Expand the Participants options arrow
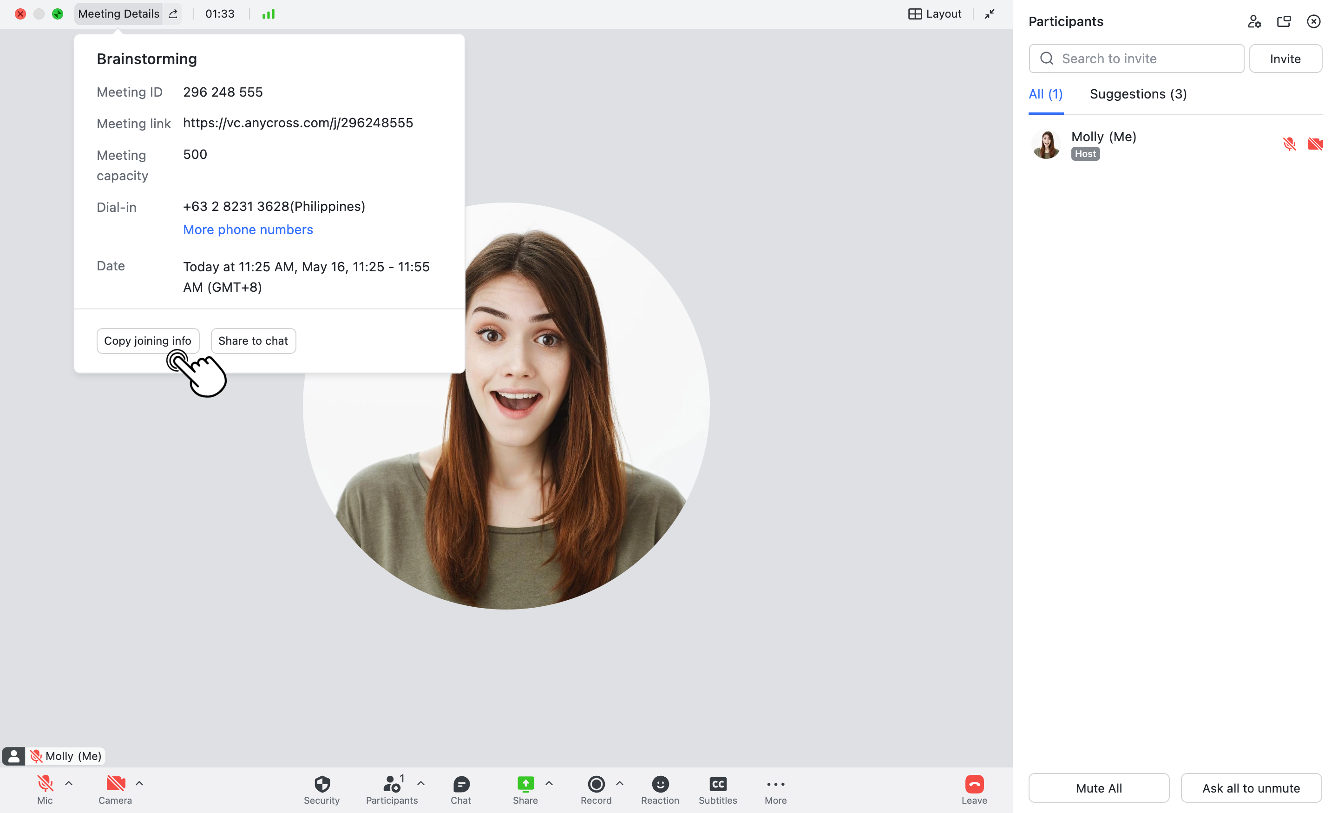1338x813 pixels. [x=421, y=783]
